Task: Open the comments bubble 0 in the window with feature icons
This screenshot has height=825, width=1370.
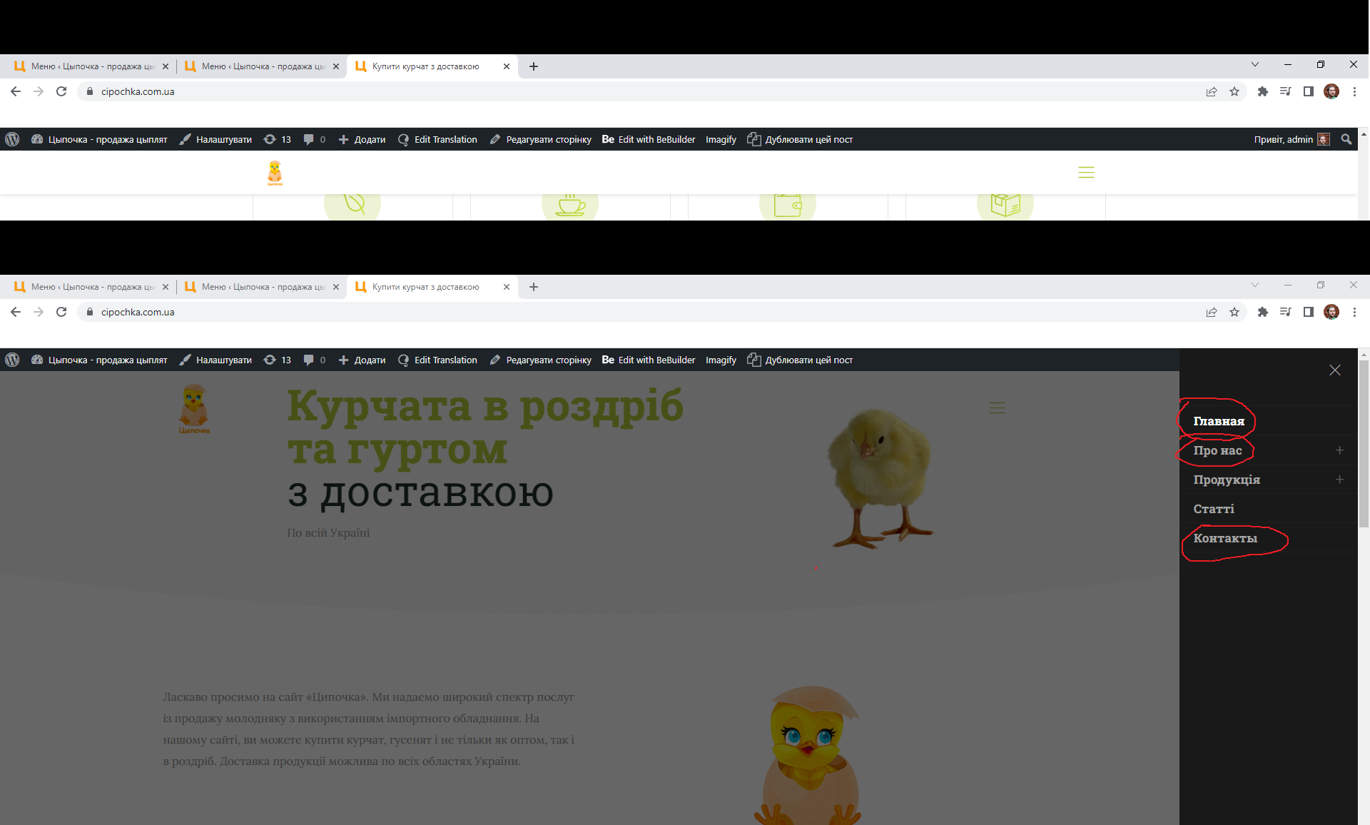Action: click(x=315, y=139)
